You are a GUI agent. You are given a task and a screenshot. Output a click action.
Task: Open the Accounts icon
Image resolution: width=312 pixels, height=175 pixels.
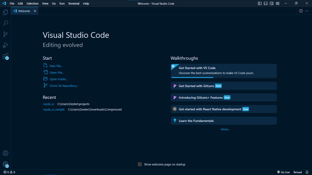[5, 153]
